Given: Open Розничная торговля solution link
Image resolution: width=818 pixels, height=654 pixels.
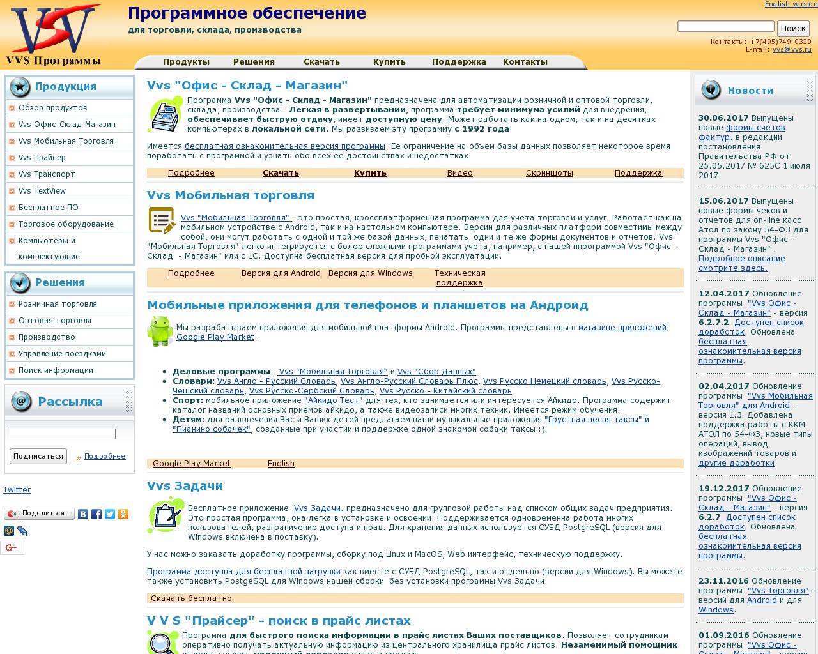Looking at the screenshot, I should pyautogui.click(x=58, y=304).
